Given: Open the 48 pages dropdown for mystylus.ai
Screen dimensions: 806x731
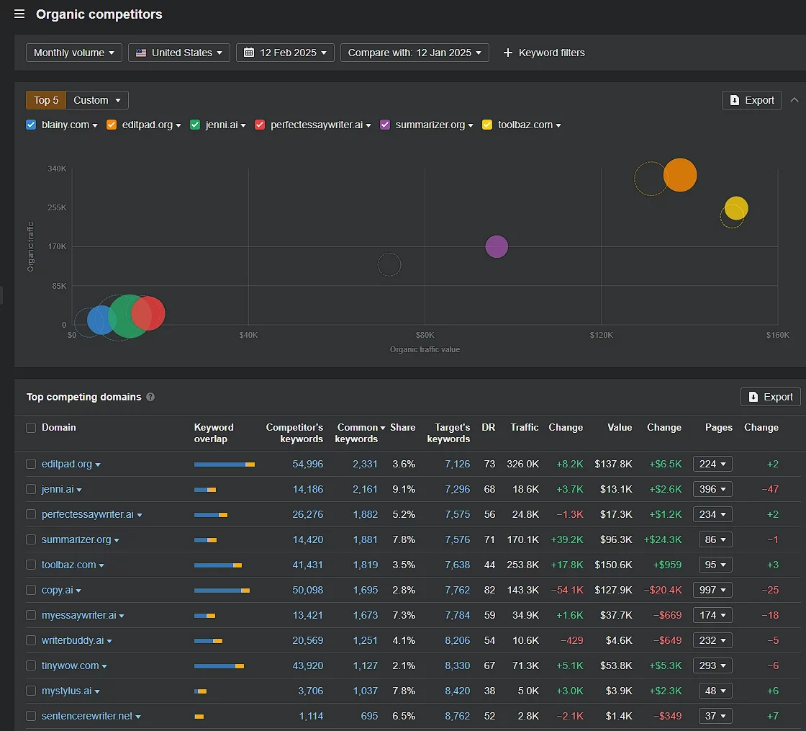Looking at the screenshot, I should pos(715,691).
